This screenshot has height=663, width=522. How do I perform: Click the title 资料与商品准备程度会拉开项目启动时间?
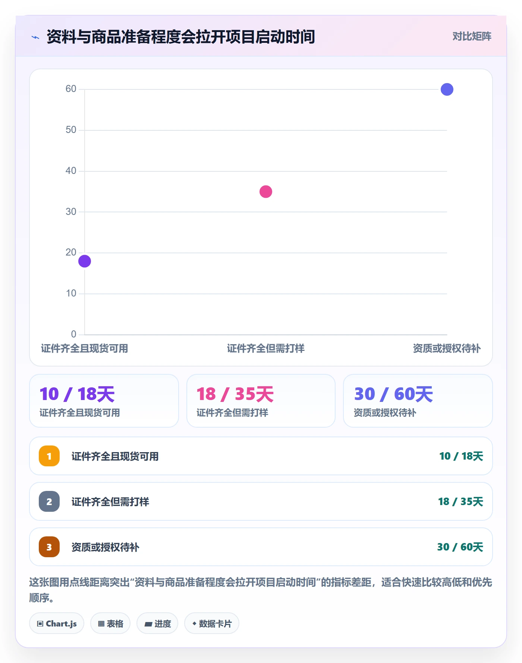tap(181, 37)
